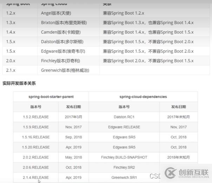Click the compatibility text in the Brixton row
212x183 pixels.
(x=148, y=22)
